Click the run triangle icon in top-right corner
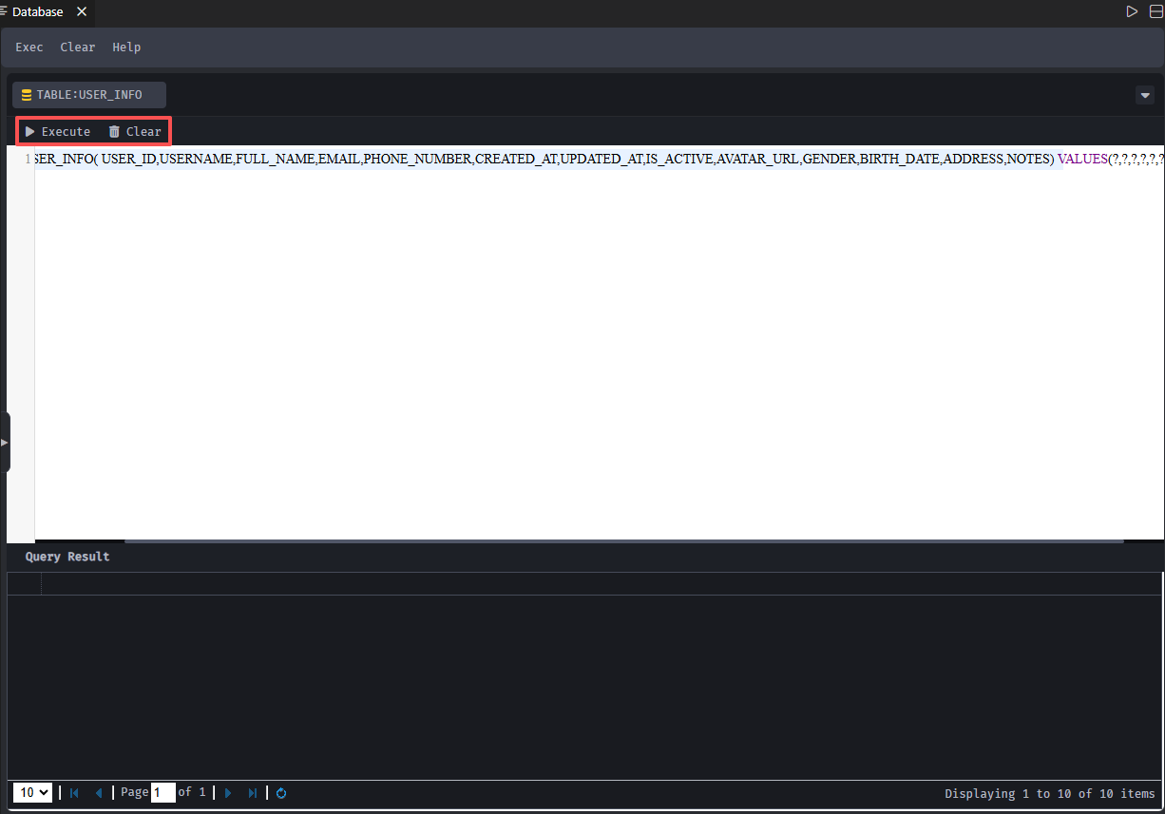This screenshot has height=814, width=1165. tap(1131, 11)
